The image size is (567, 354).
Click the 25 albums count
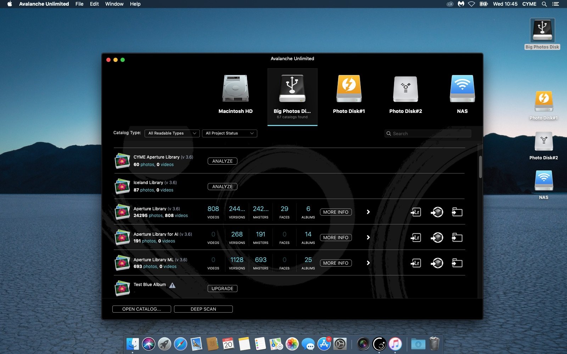[x=308, y=260]
